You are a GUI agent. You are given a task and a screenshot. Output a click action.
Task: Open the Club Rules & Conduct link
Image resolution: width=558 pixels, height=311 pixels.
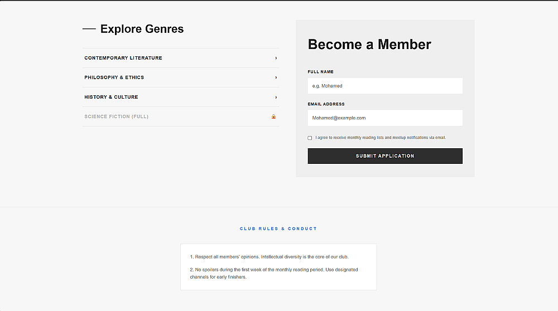tap(278, 229)
